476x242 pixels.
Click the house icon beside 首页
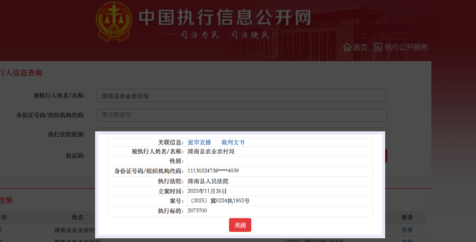(x=347, y=47)
